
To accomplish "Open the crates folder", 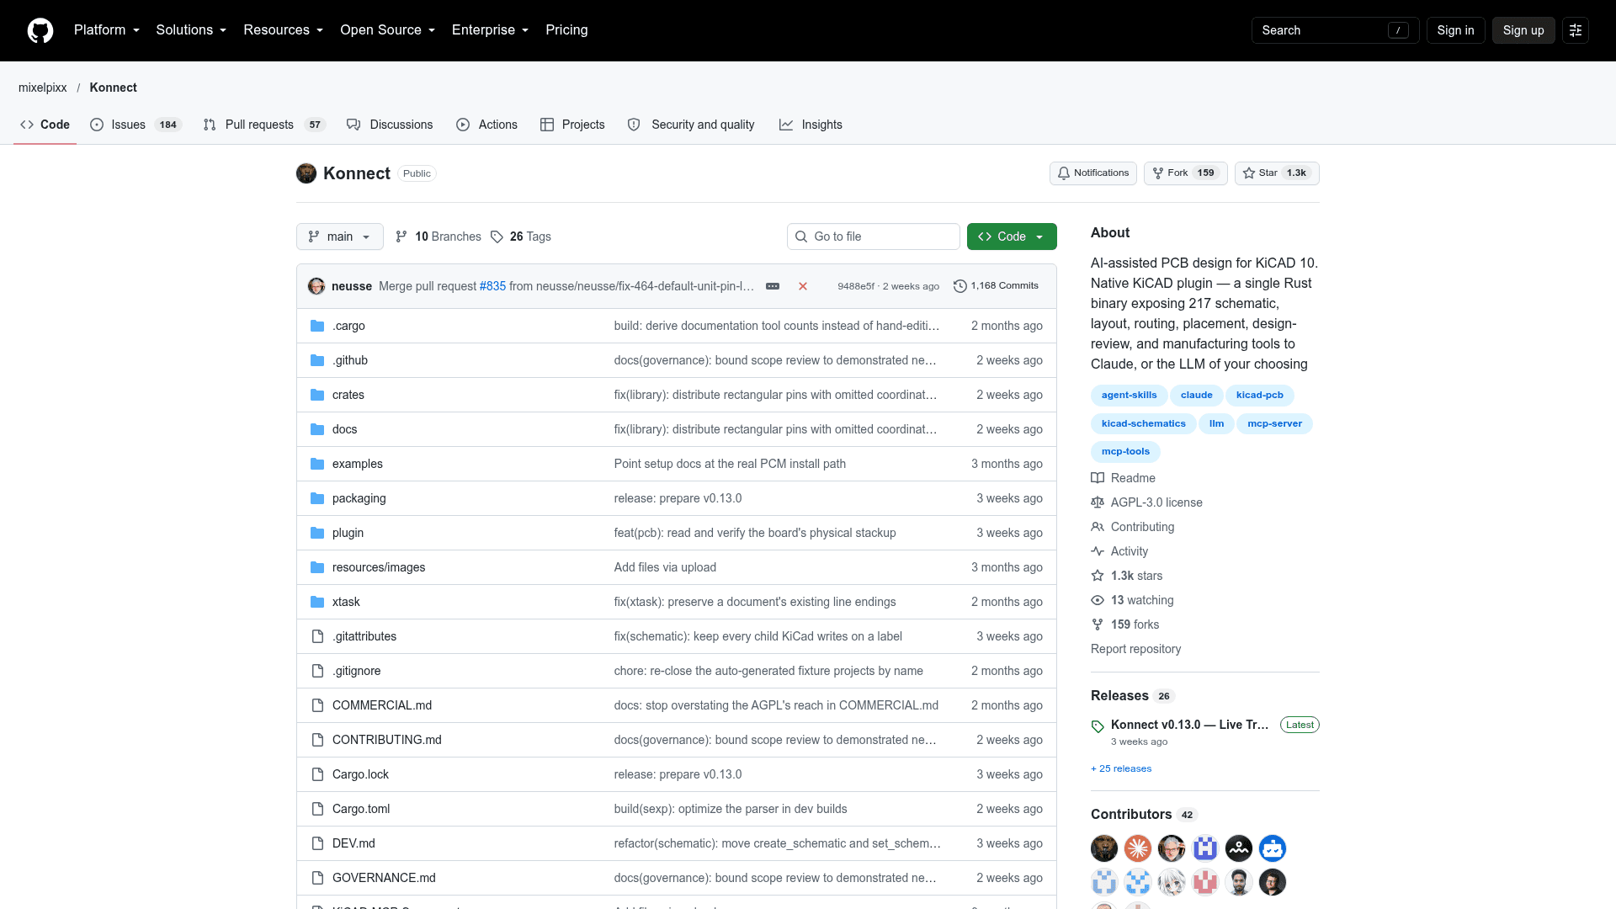I will tap(348, 395).
